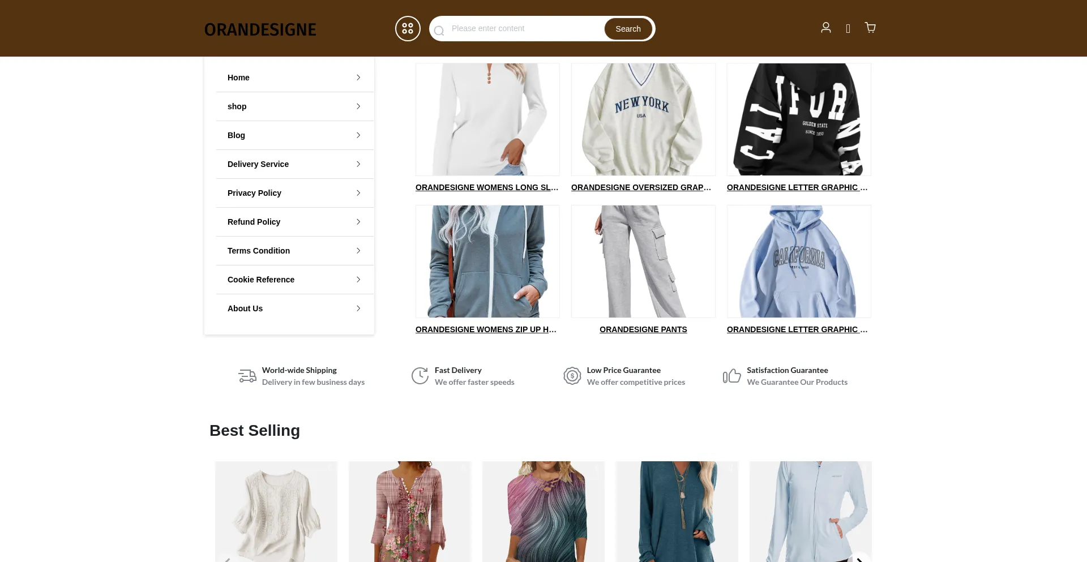Open the New York sweatshirt thumbnail
The height and width of the screenshot is (562, 1087).
[x=643, y=119]
